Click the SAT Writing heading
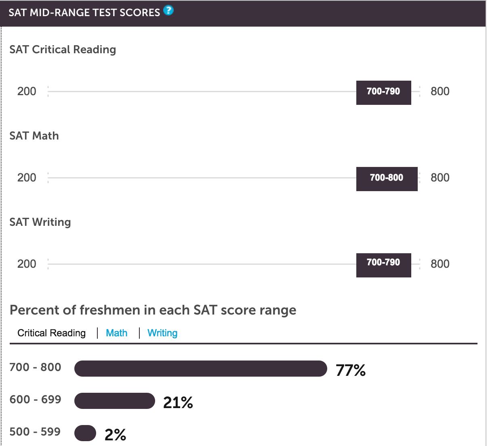 (40, 222)
